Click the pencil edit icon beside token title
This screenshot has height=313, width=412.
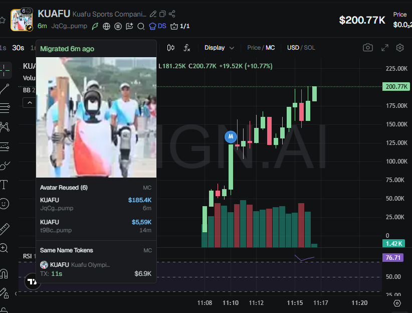(153, 14)
